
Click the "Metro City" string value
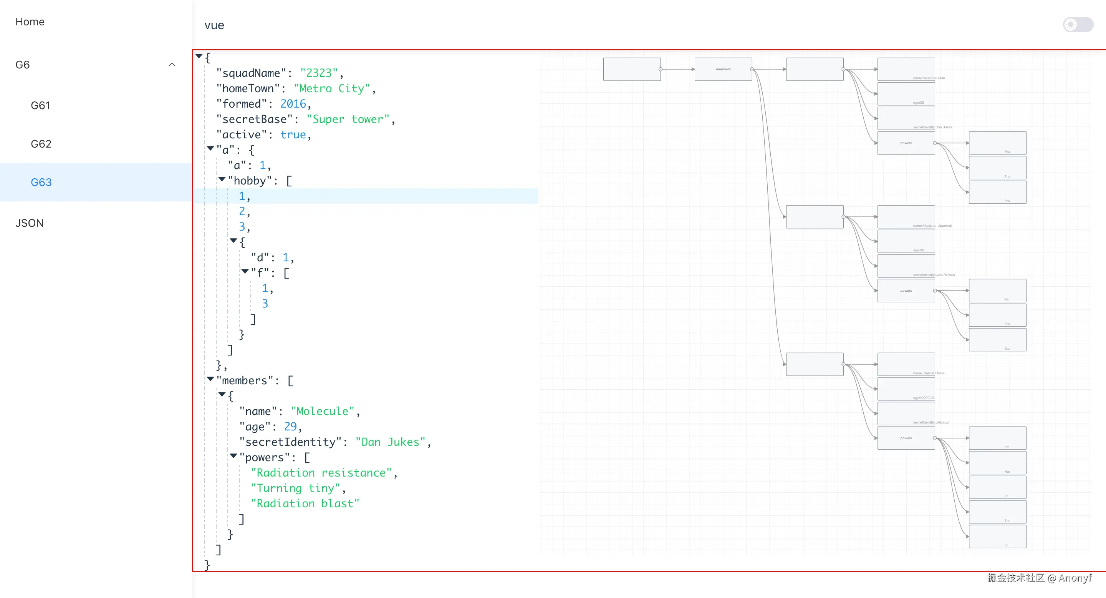[x=331, y=88]
